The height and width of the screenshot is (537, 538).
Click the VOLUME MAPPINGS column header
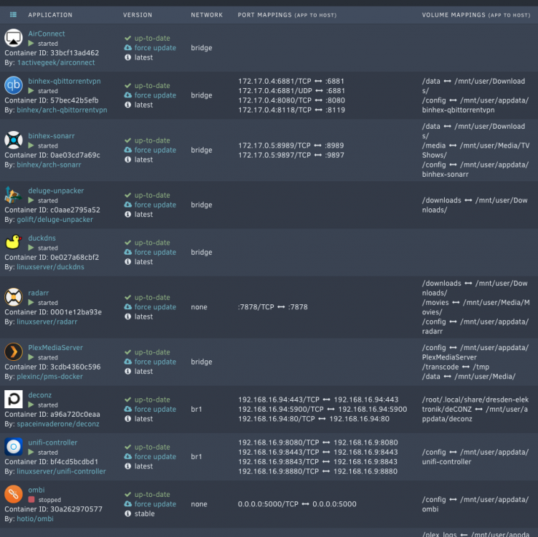[476, 15]
